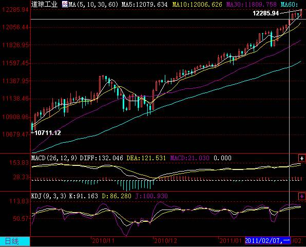Open the KDJ(9,3,3) parameters label
The image size is (306, 247).
[x=49, y=196]
